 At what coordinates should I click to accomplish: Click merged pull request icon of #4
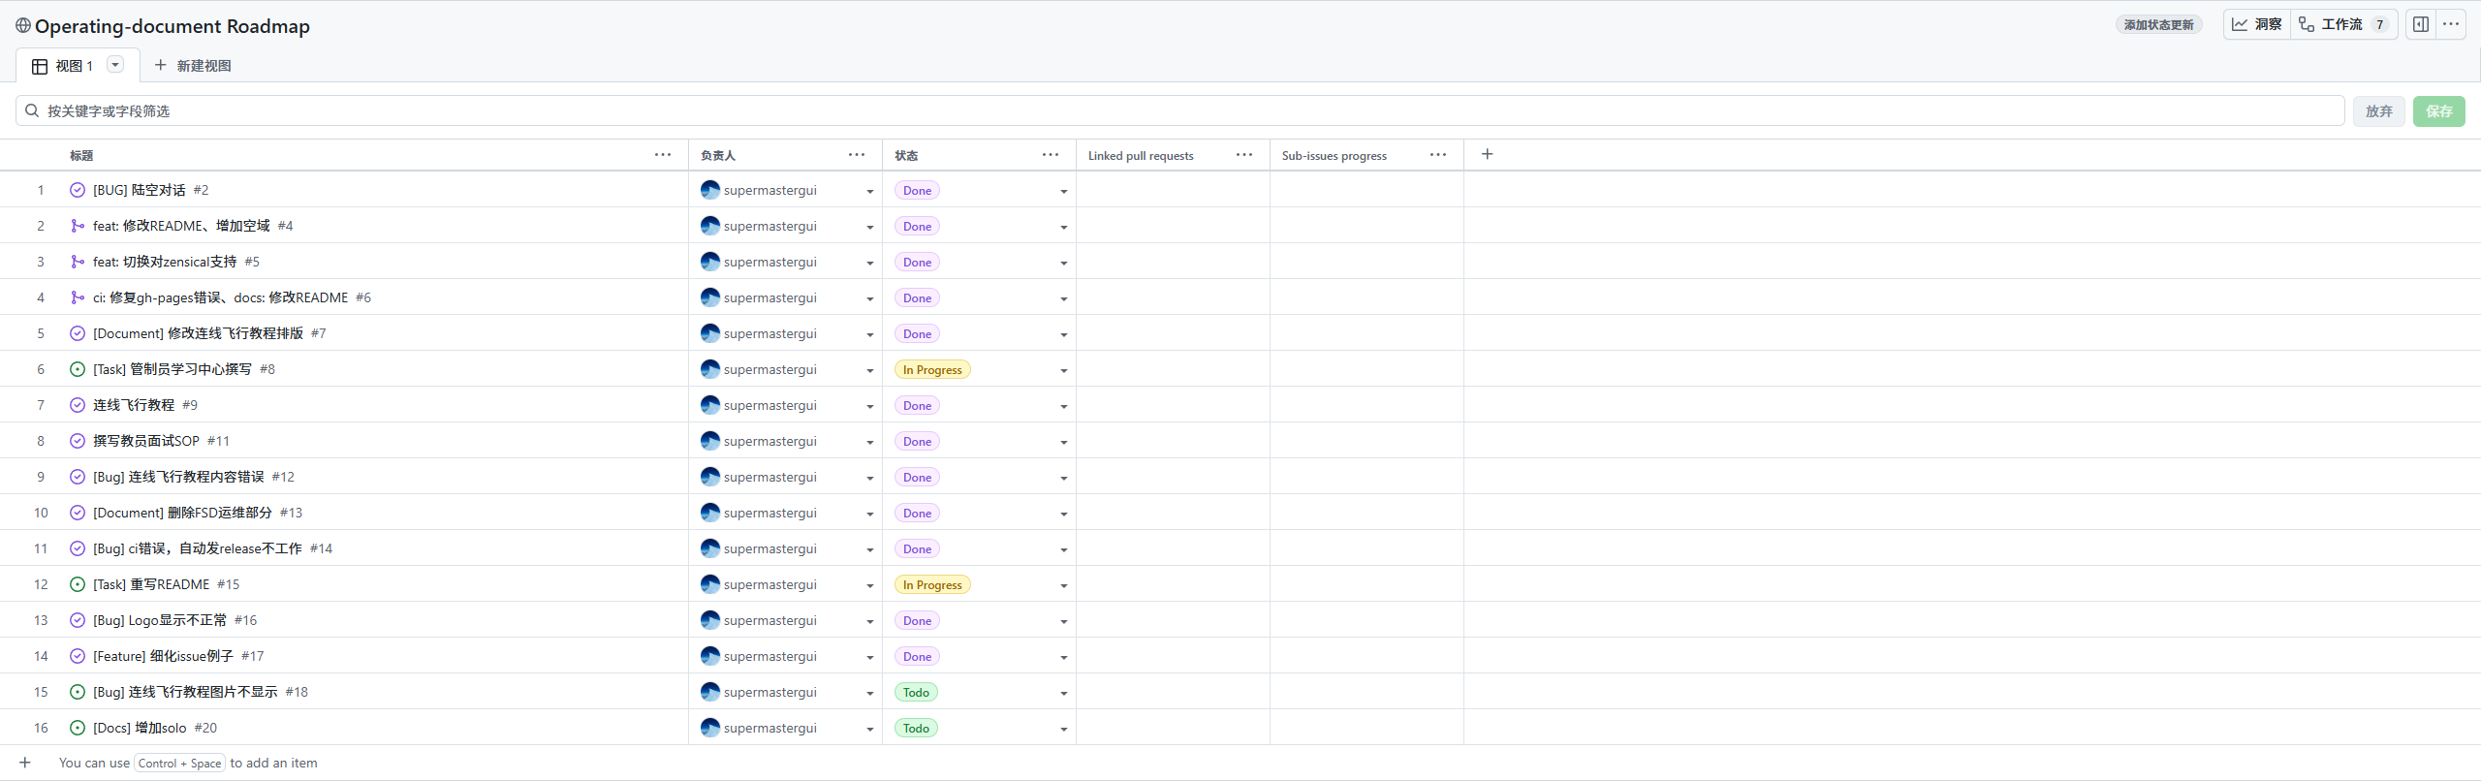pos(78,226)
